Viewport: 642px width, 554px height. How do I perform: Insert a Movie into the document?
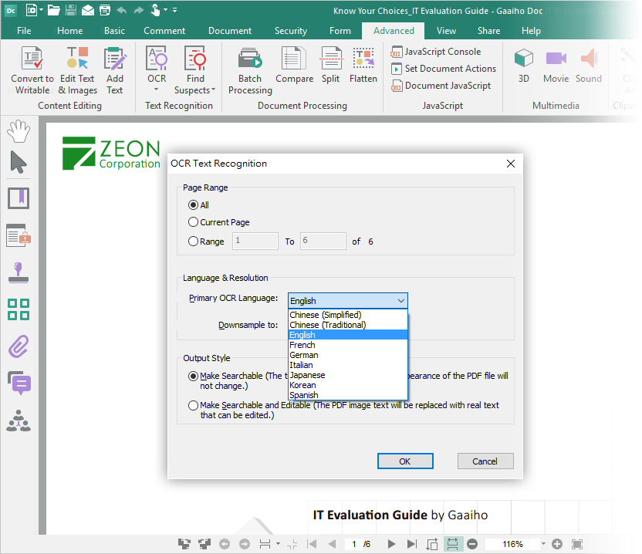[556, 65]
